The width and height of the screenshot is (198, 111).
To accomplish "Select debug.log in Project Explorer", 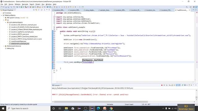I will pyautogui.click(x=10, y=48).
